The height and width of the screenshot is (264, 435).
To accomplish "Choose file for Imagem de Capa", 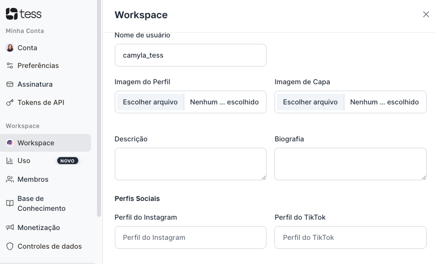I will point(310,102).
